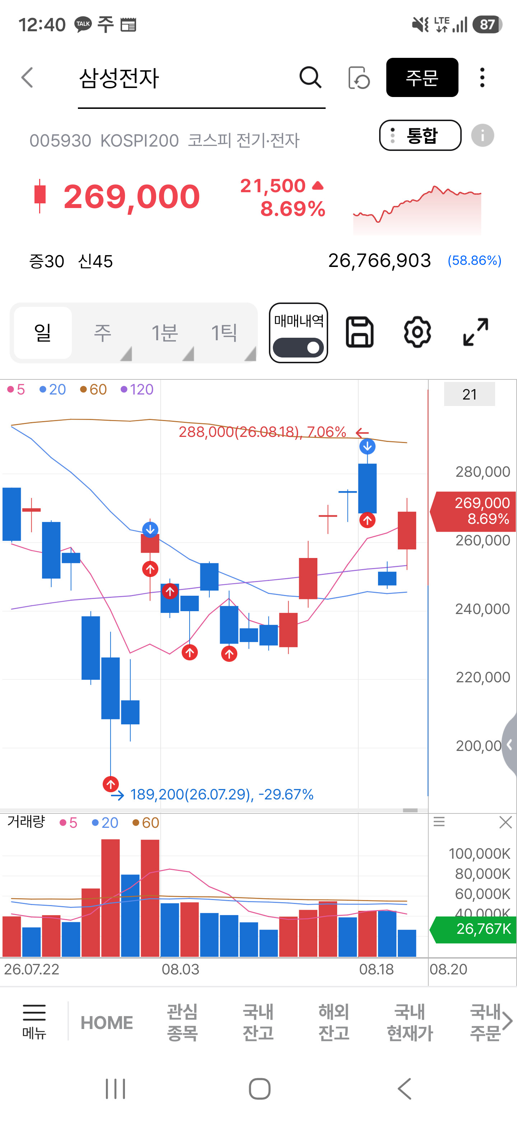
Task: Tap the black 주문 order button
Action: [422, 78]
